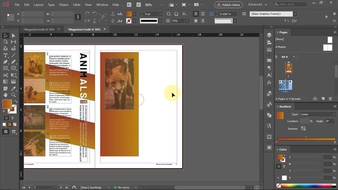Toggle Apply None swatch in toolbox

[15, 125]
